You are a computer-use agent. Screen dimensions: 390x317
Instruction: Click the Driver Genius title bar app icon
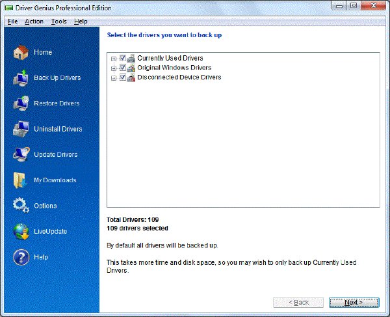point(8,8)
